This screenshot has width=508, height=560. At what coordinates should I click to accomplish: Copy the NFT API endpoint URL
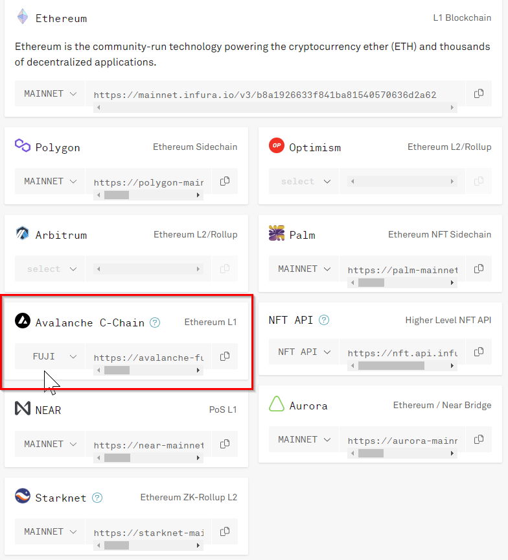[x=479, y=352]
